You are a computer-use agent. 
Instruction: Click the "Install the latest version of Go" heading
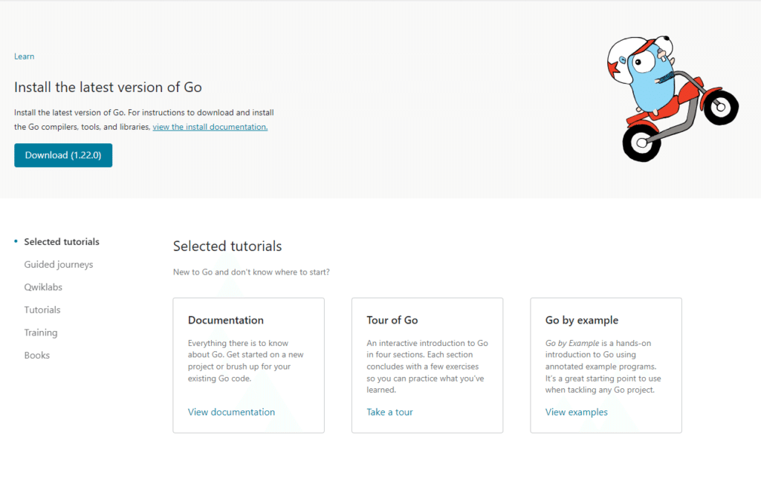click(108, 87)
